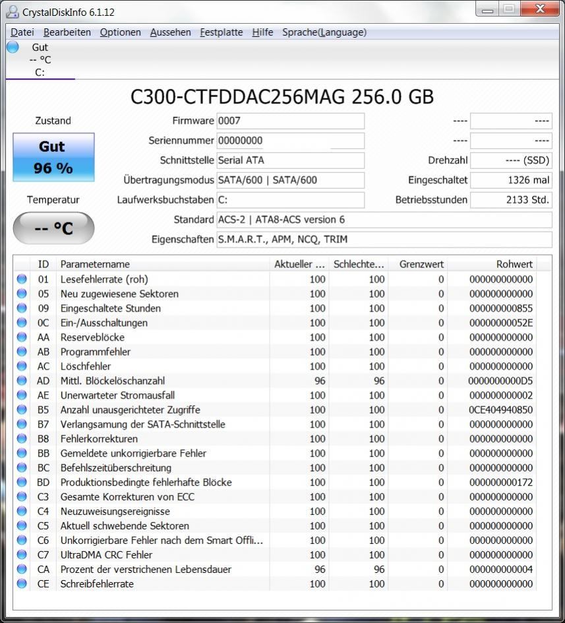Click status orb of Prozent der verstrichenen Lebensdauer
565x623 pixels.
point(22,569)
